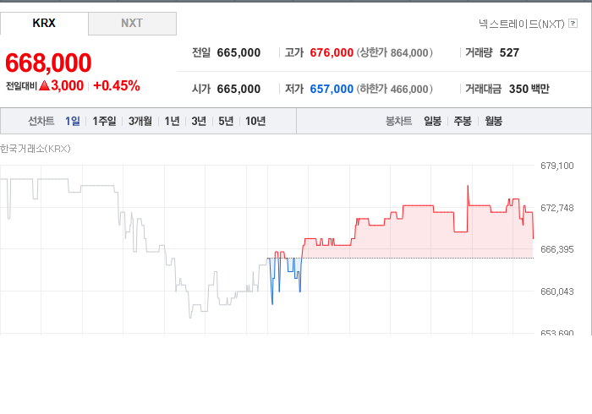Screen dimensions: 592x414
Task: Click the 672,748 axis label
Action: coord(556,208)
